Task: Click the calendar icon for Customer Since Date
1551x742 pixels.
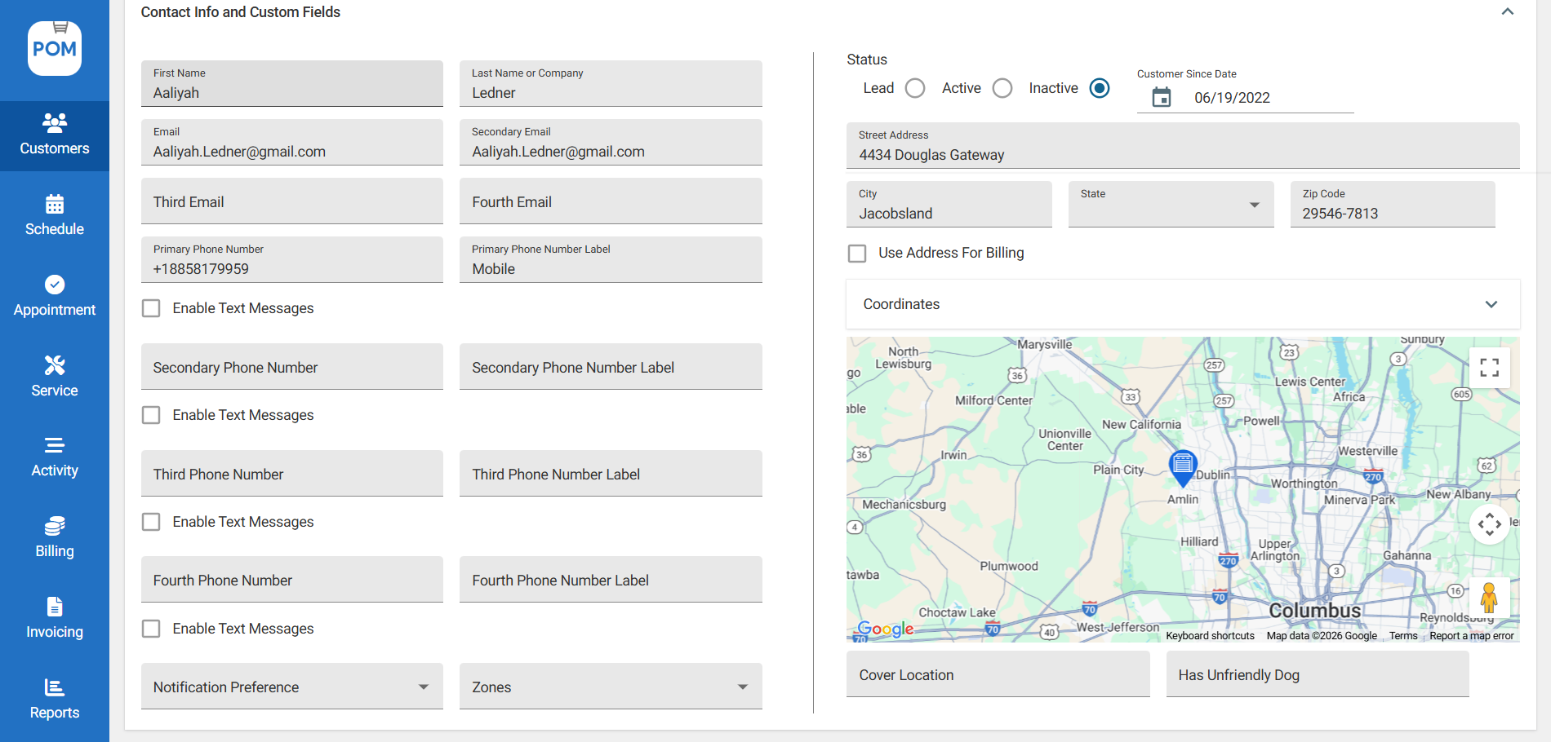Action: (x=1162, y=96)
